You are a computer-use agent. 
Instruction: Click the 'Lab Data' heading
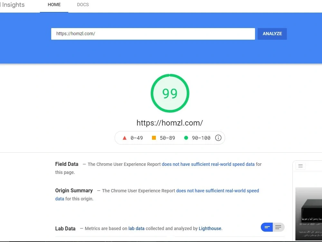(65, 228)
